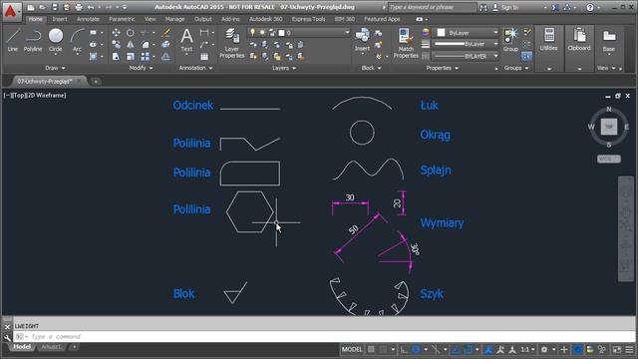Open a new drawing tab with plus
Screen dimensions: 638x359
pos(96,82)
